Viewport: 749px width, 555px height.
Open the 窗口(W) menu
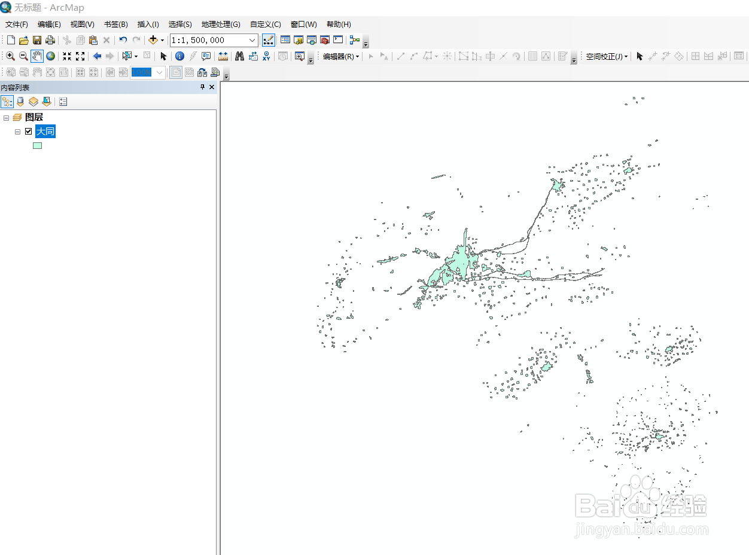304,25
